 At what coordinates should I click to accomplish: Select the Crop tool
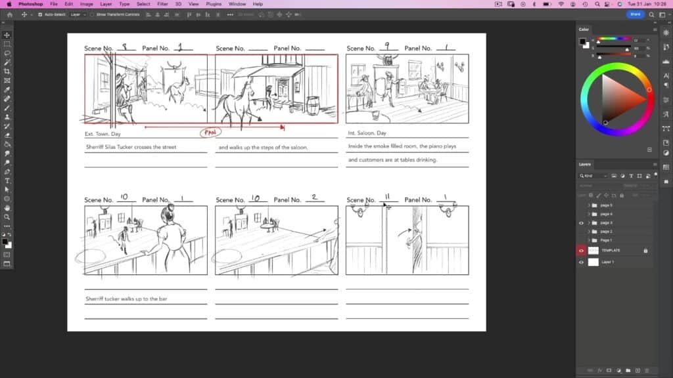coord(7,72)
